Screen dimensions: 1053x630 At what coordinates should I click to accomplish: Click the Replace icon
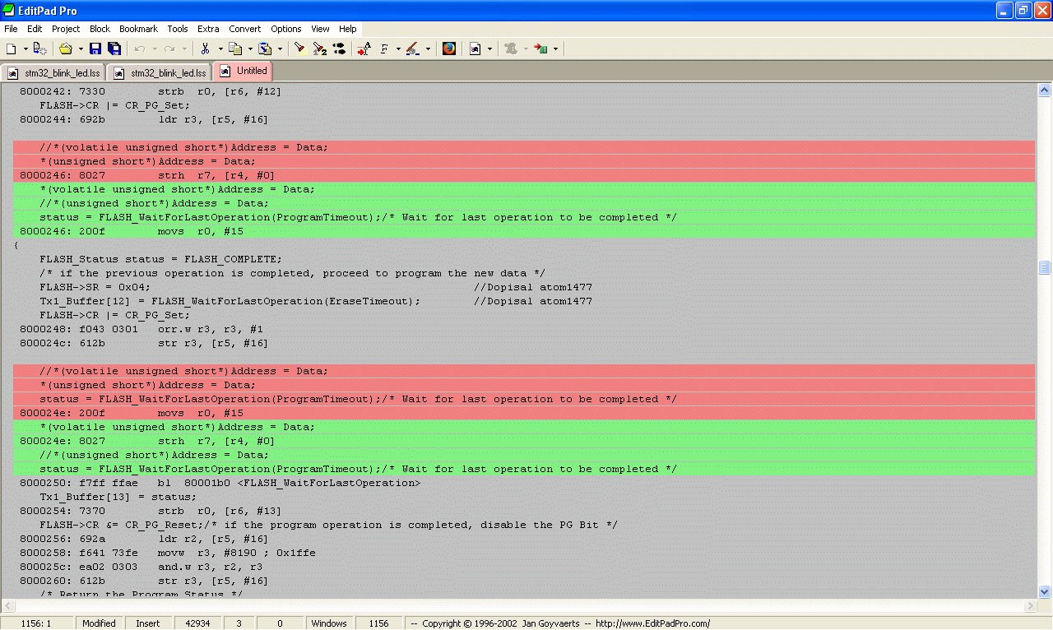pyautogui.click(x=339, y=49)
